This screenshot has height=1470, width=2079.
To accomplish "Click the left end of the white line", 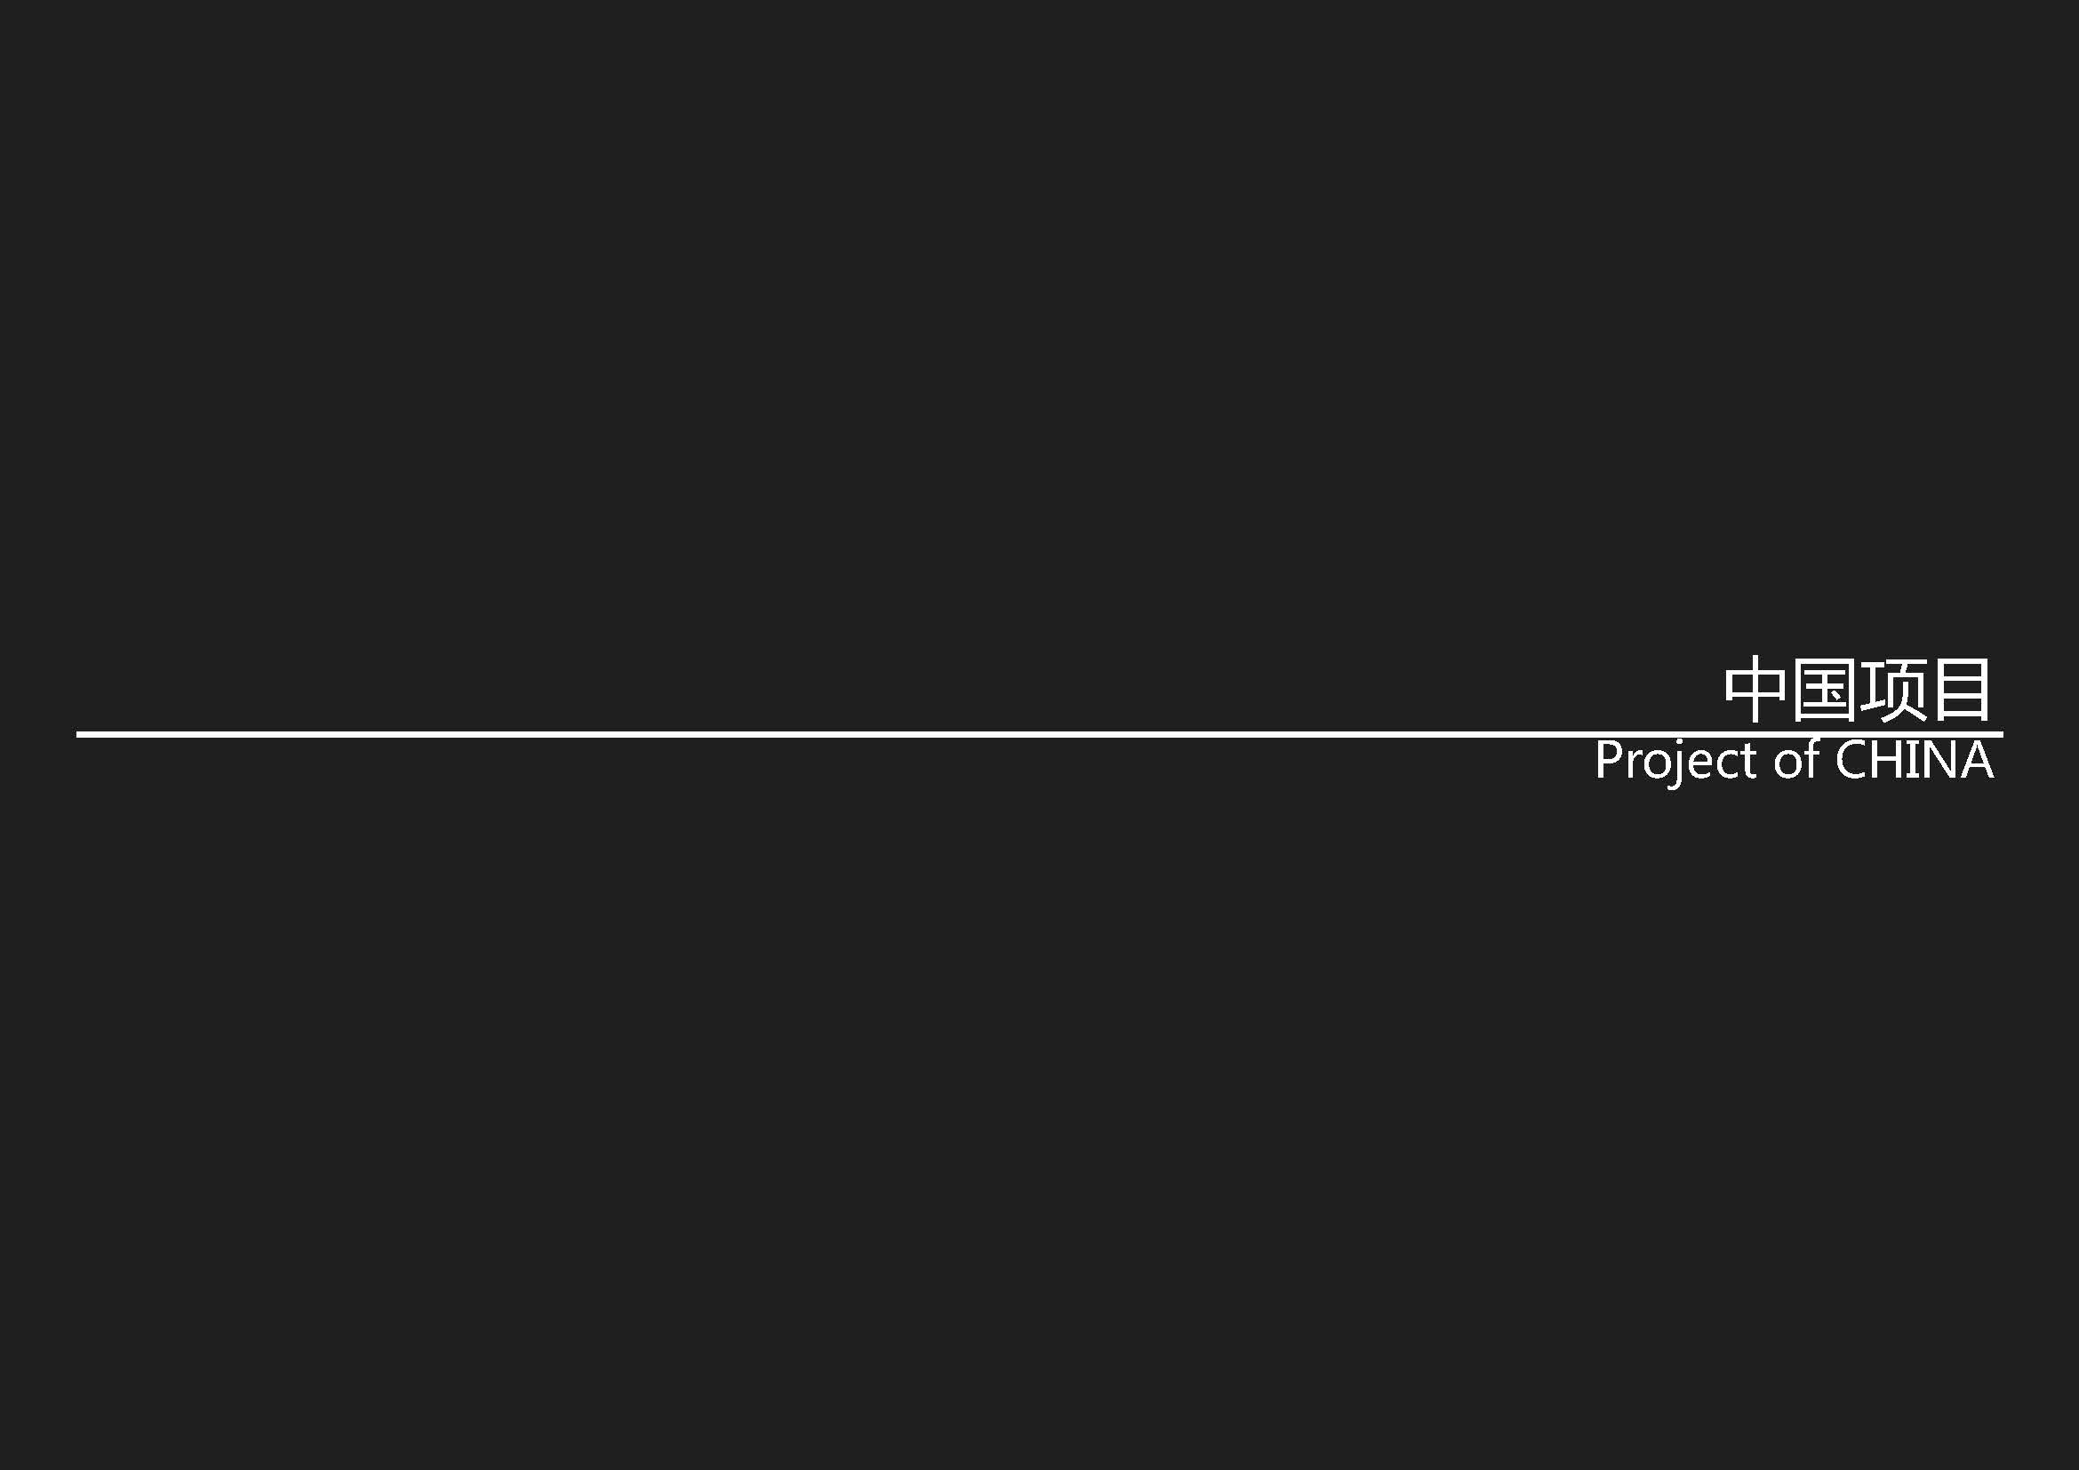I will 80,734.
